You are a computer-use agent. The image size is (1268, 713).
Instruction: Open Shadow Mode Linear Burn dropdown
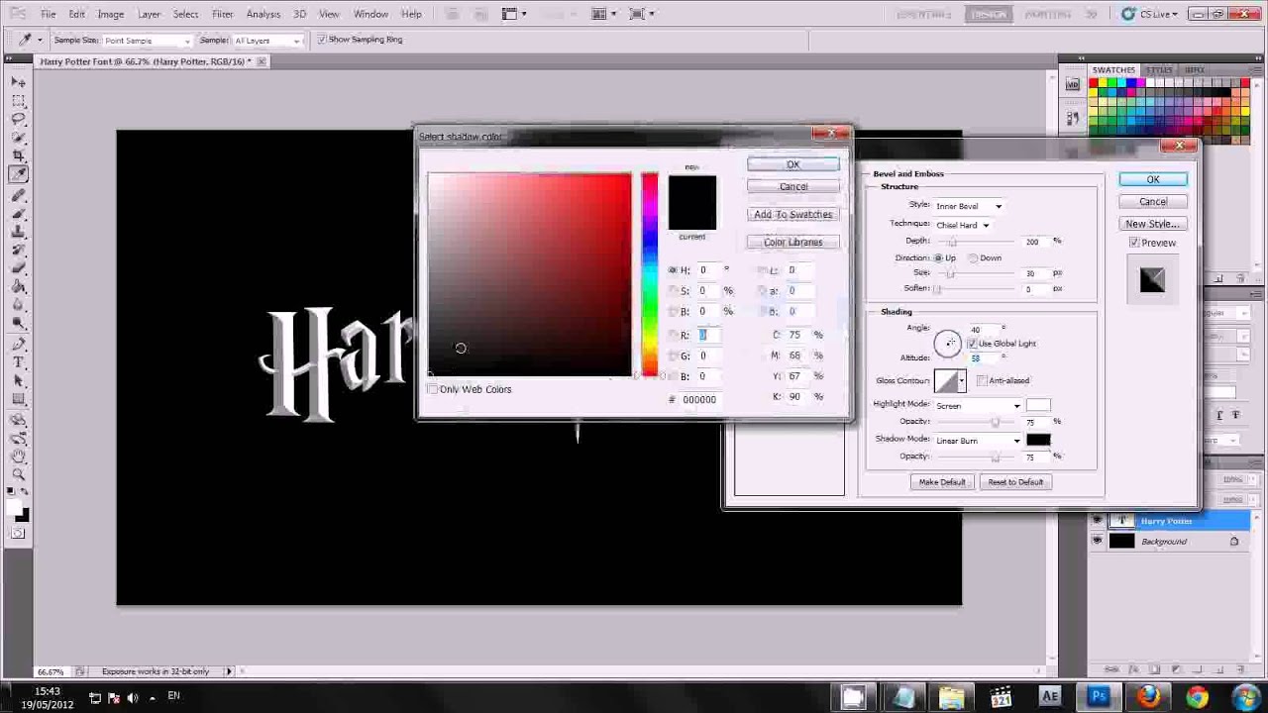coord(978,441)
